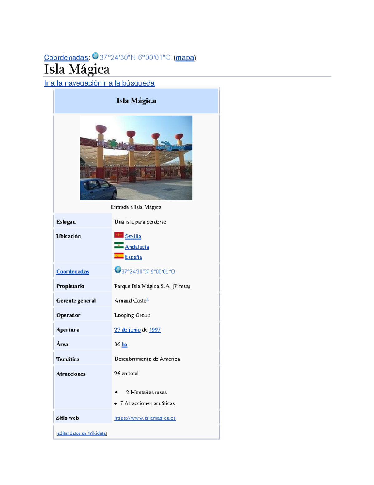Click infobox title 'Isla Mágica'

[x=136, y=101]
